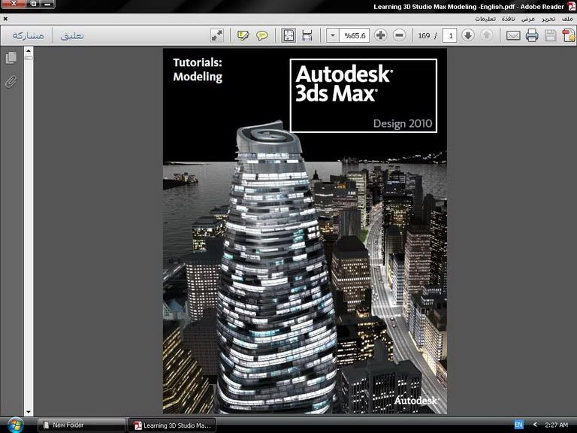577x433 pixels.
Task: Click the scroll up arrow of the scrollbar
Action: pos(29,51)
